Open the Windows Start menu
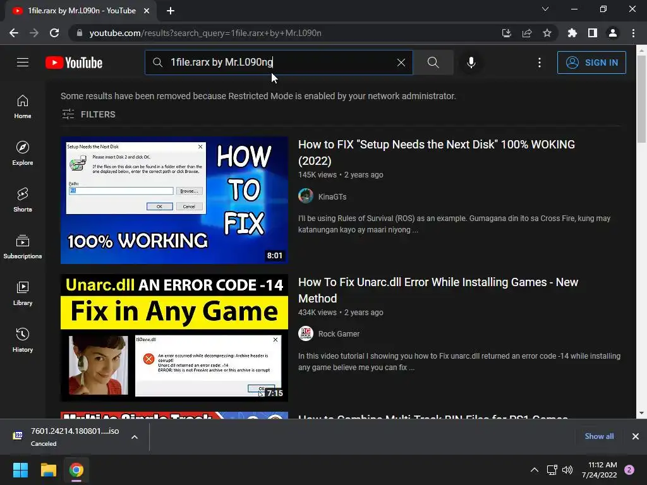Image resolution: width=647 pixels, height=485 pixels. point(20,470)
